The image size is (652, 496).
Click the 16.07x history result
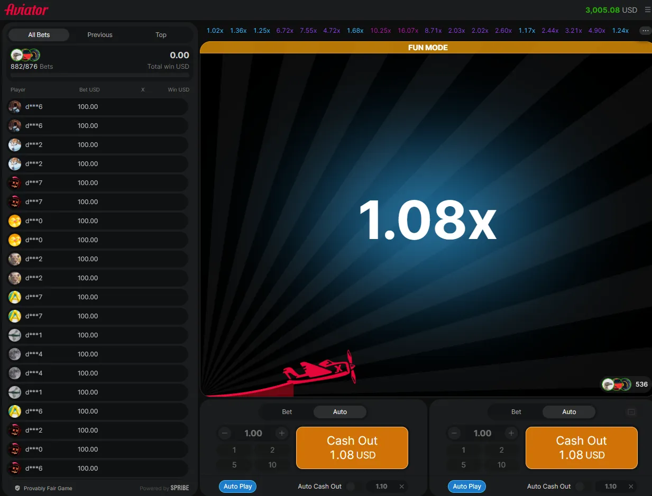coord(408,31)
